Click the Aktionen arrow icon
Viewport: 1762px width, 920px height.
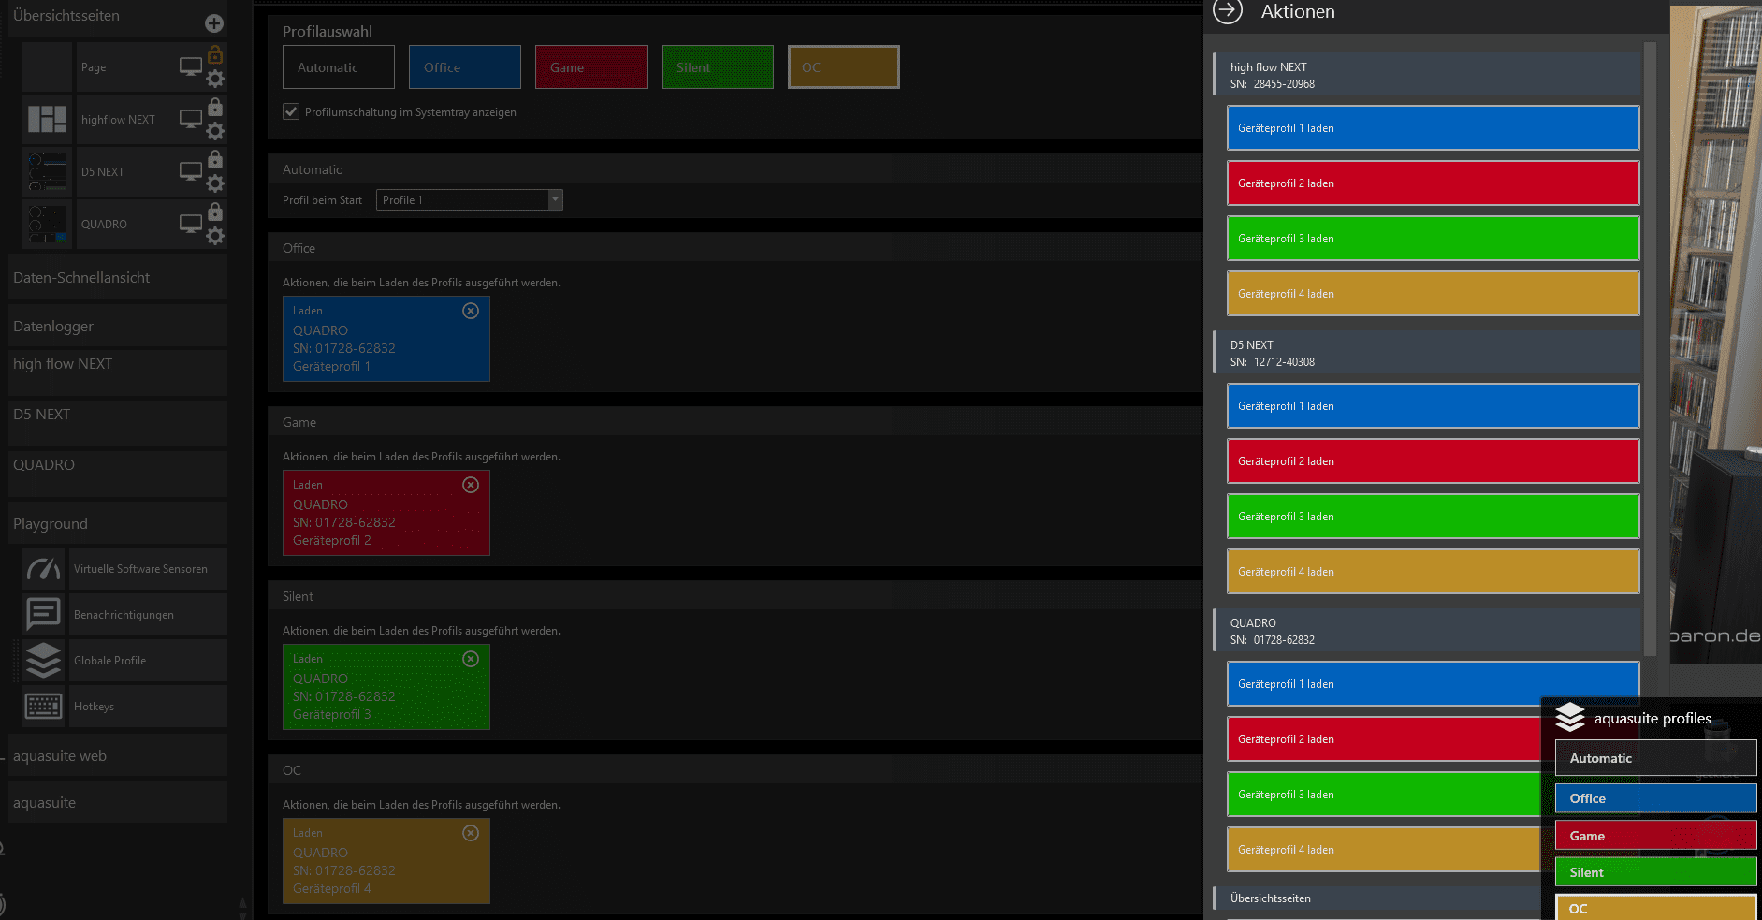click(x=1228, y=11)
